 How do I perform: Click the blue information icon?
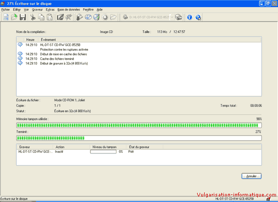(x=190, y=17)
